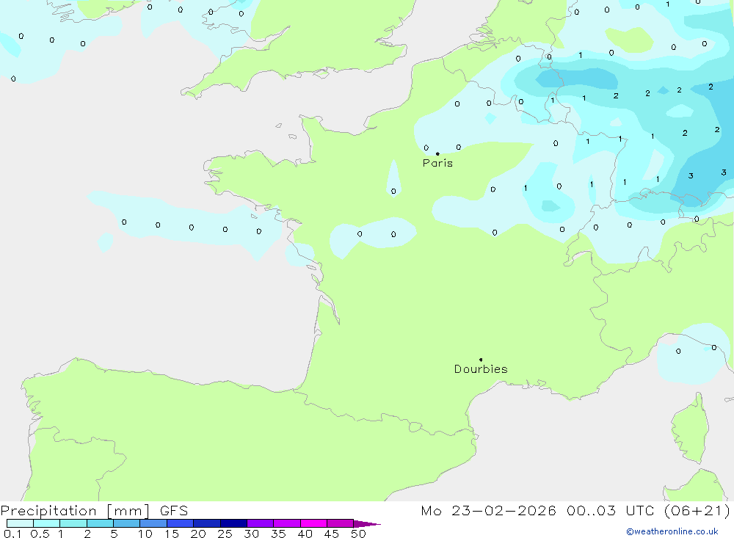Click the legend scale label '0.1'
The height and width of the screenshot is (538, 734).
[x=12, y=534]
